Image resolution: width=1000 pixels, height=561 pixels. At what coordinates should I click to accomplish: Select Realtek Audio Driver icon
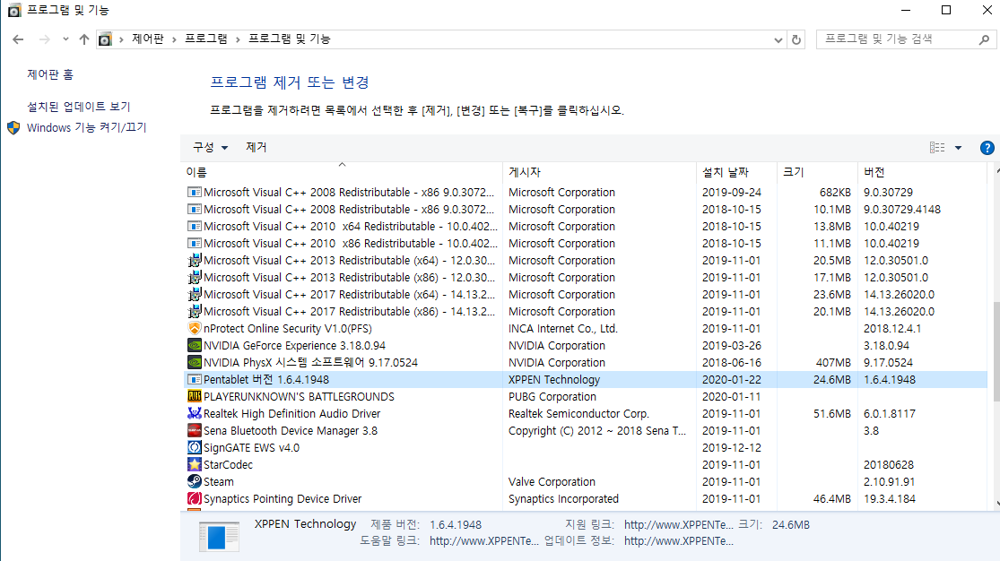coord(195,413)
